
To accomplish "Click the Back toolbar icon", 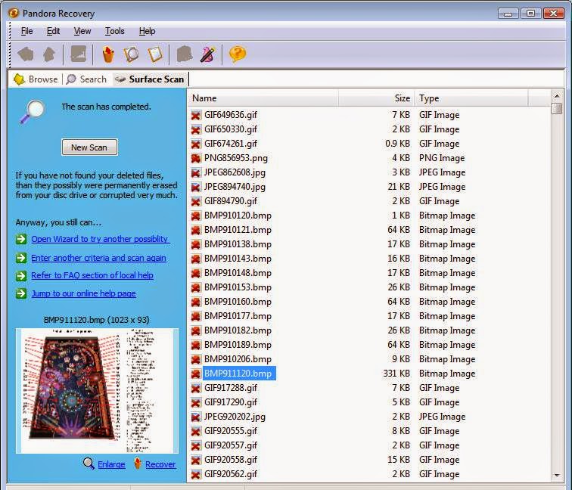I will coord(26,54).
